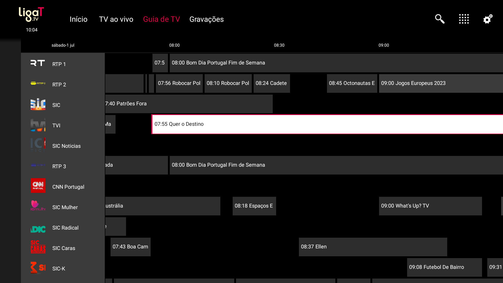
Task: Go to the Início tab
Action: click(79, 19)
